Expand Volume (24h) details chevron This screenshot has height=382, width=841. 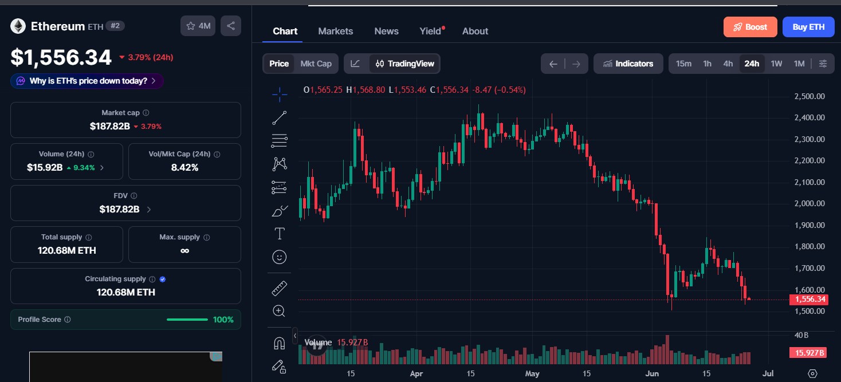[102, 168]
